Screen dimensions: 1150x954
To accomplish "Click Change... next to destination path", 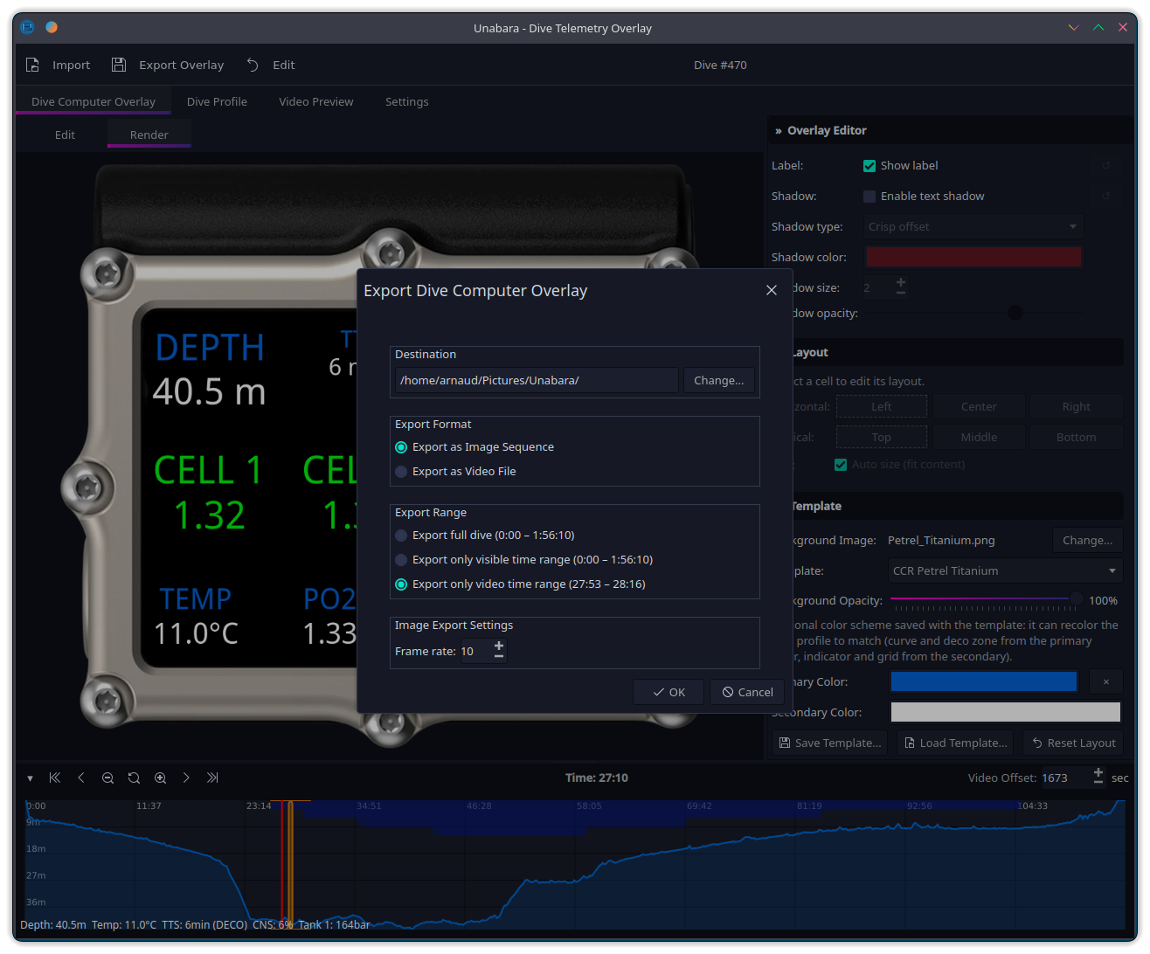I will [x=719, y=381].
